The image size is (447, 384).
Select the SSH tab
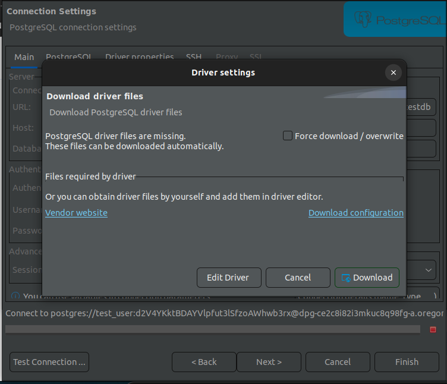(194, 57)
